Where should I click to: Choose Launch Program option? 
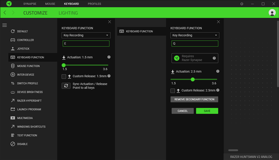click(x=33, y=109)
